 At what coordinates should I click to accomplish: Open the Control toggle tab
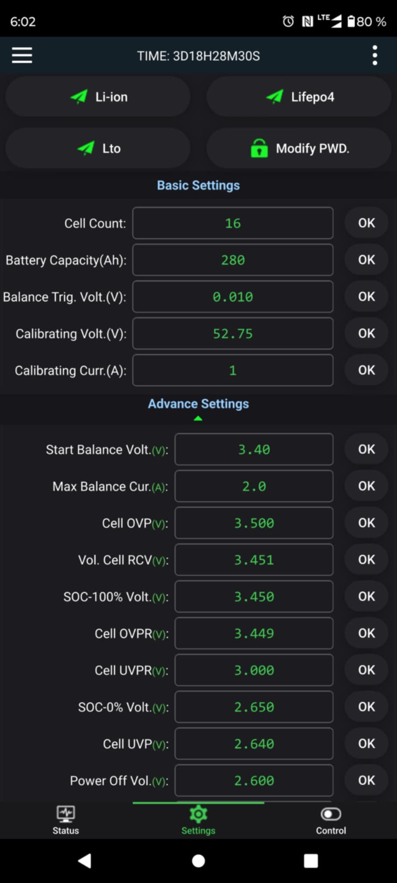[331, 814]
